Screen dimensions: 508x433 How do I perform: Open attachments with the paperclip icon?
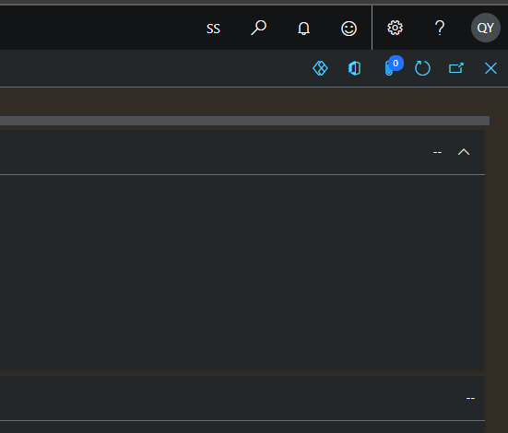coord(388,69)
